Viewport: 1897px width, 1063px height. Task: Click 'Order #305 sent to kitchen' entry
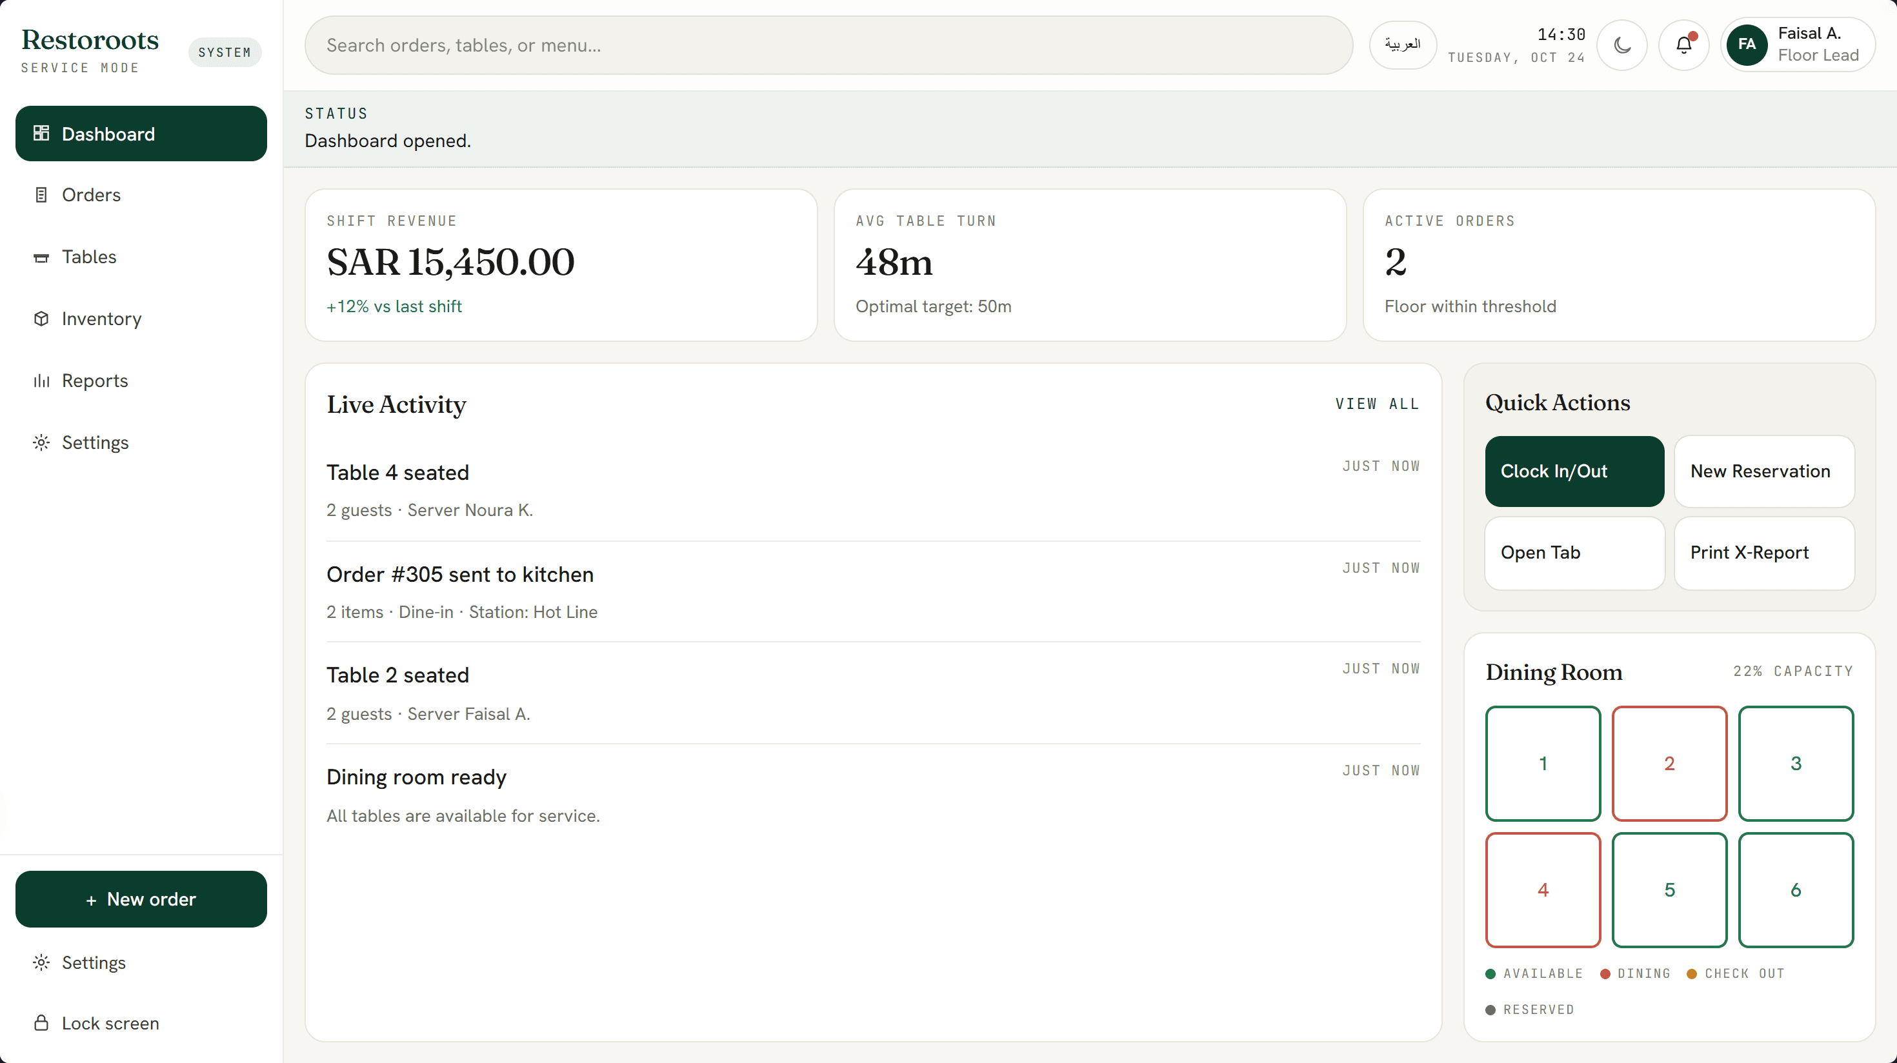click(874, 592)
